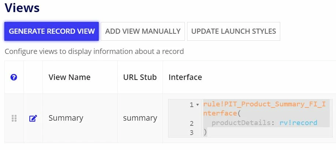The width and height of the screenshot is (336, 150).
Task: Click the blue question mark help icon
Action: point(14,77)
